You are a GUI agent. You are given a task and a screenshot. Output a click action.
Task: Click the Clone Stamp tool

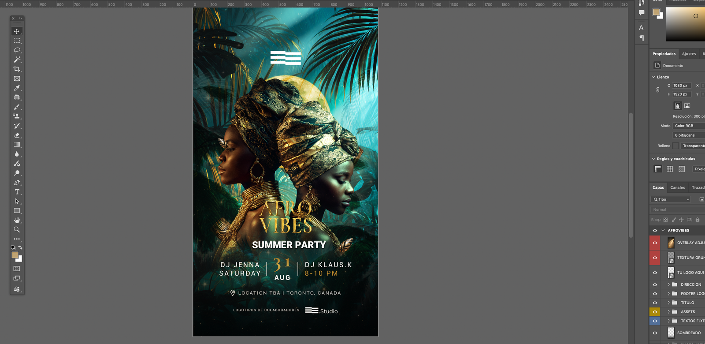(17, 116)
